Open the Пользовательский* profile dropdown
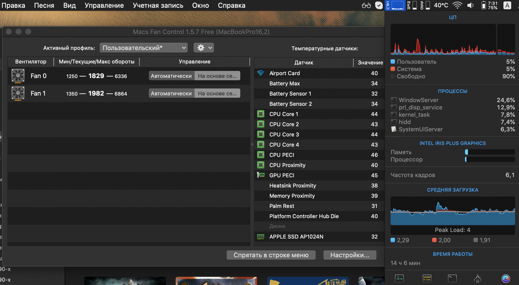The width and height of the screenshot is (519, 285). tap(144, 48)
